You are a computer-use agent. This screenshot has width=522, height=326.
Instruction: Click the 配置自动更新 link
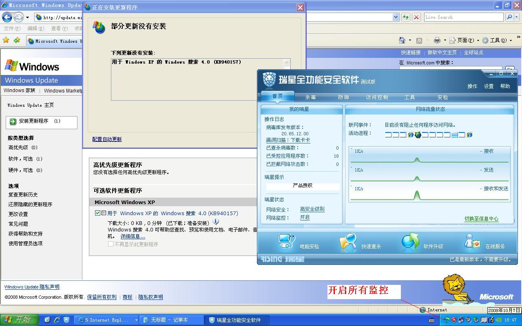[x=107, y=139]
